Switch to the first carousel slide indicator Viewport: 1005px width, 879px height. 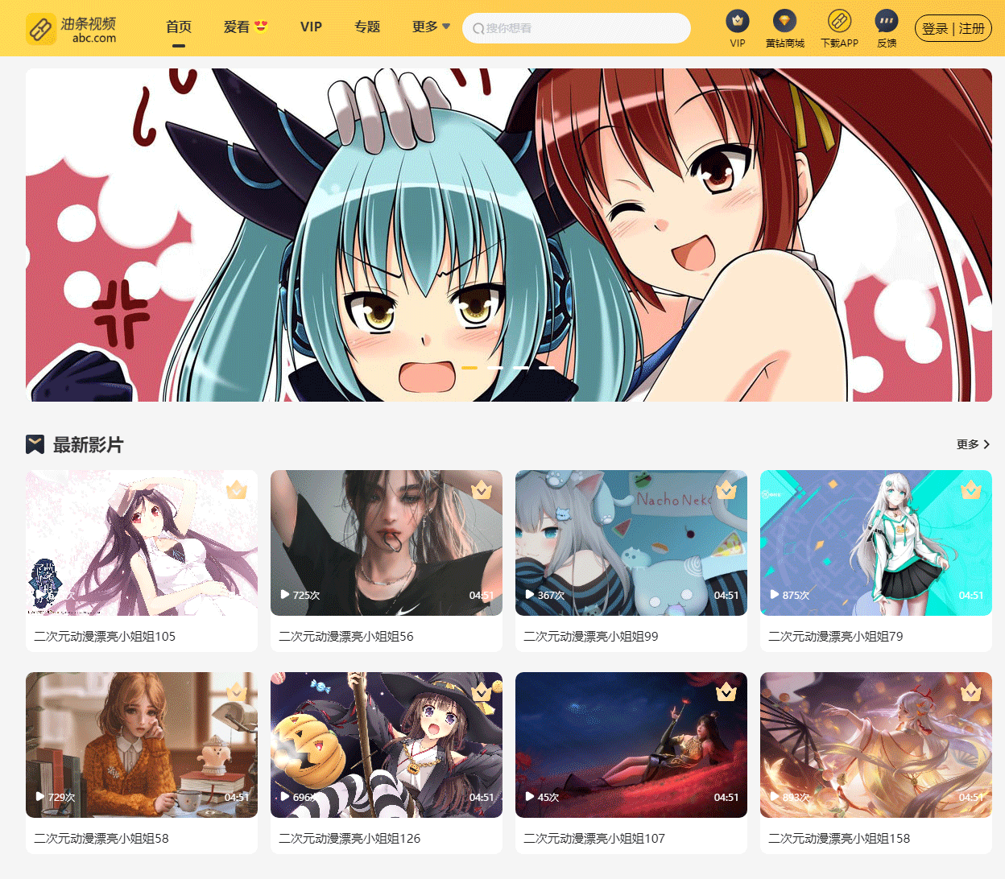click(469, 368)
